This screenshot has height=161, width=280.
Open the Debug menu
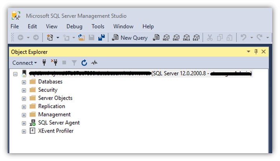[74, 26]
